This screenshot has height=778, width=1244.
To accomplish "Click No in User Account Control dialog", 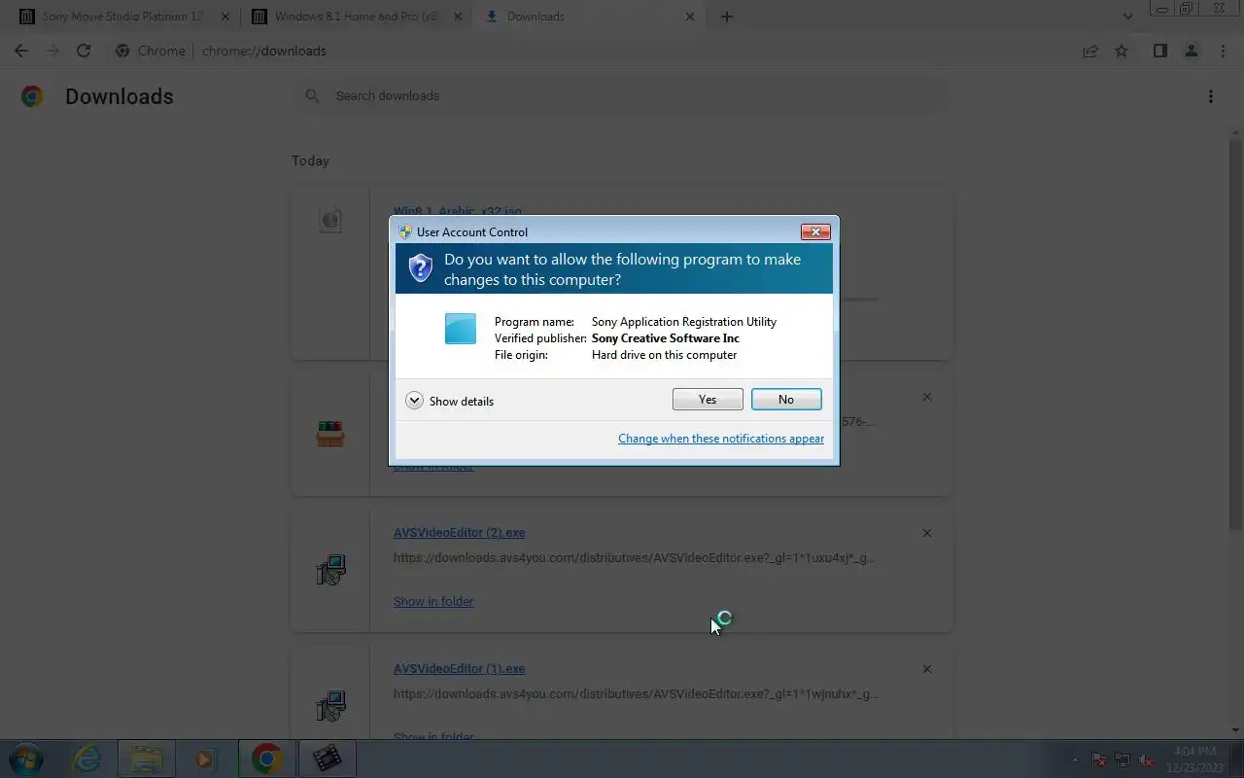I will point(786,400).
